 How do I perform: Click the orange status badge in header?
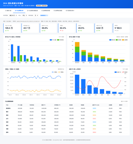(42, 6)
